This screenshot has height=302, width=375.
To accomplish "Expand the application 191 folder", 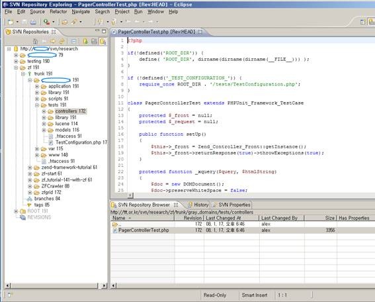I will coord(37,86).
